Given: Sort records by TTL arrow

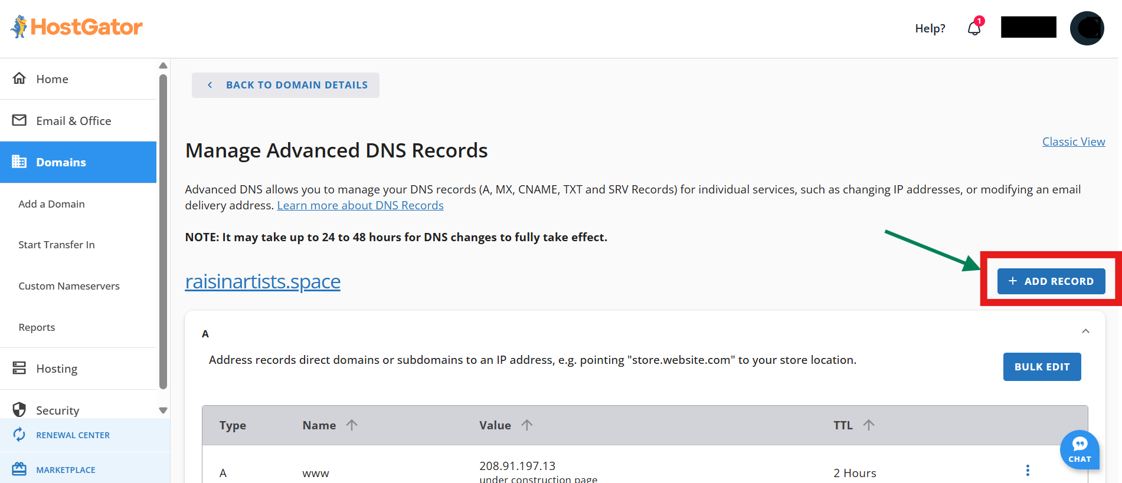Looking at the screenshot, I should [869, 425].
